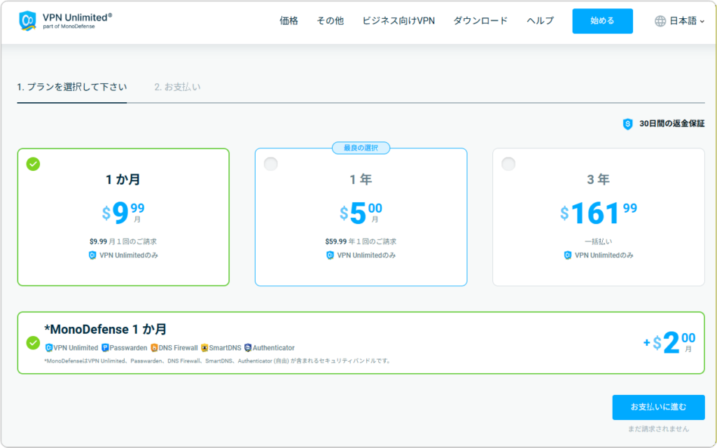Click the 始める button
The width and height of the screenshot is (717, 448).
(602, 21)
